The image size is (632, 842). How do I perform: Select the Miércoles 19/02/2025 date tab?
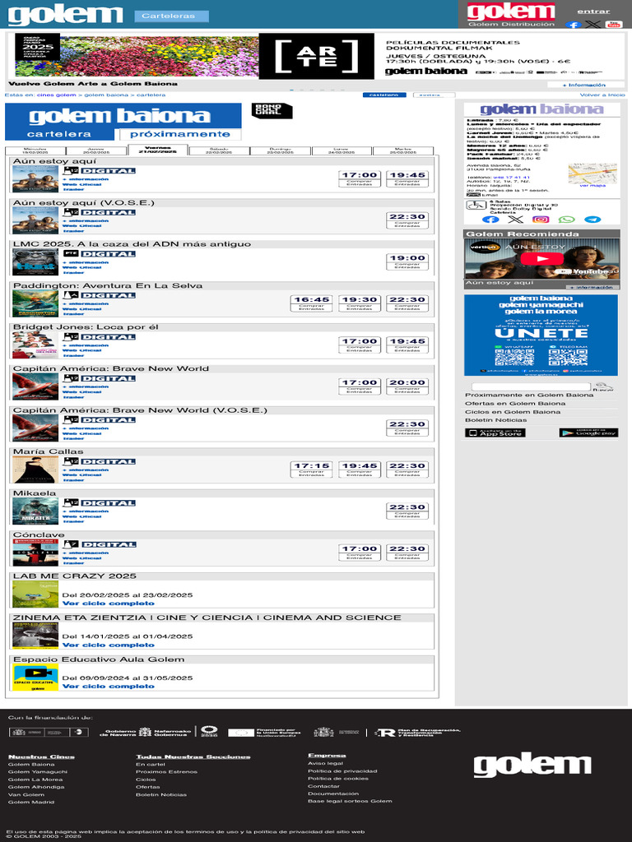(35, 151)
